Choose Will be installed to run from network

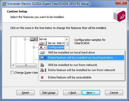tap(82, 65)
